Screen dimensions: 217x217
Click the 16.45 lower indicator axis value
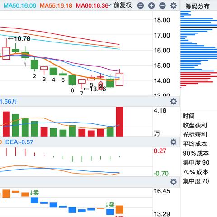pyautogui.click(x=162, y=191)
